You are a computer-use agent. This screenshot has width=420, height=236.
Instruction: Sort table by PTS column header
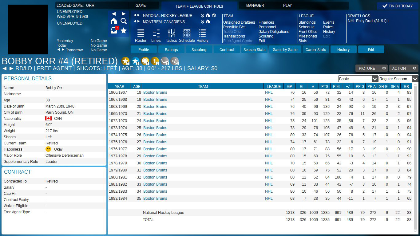click(x=325, y=86)
